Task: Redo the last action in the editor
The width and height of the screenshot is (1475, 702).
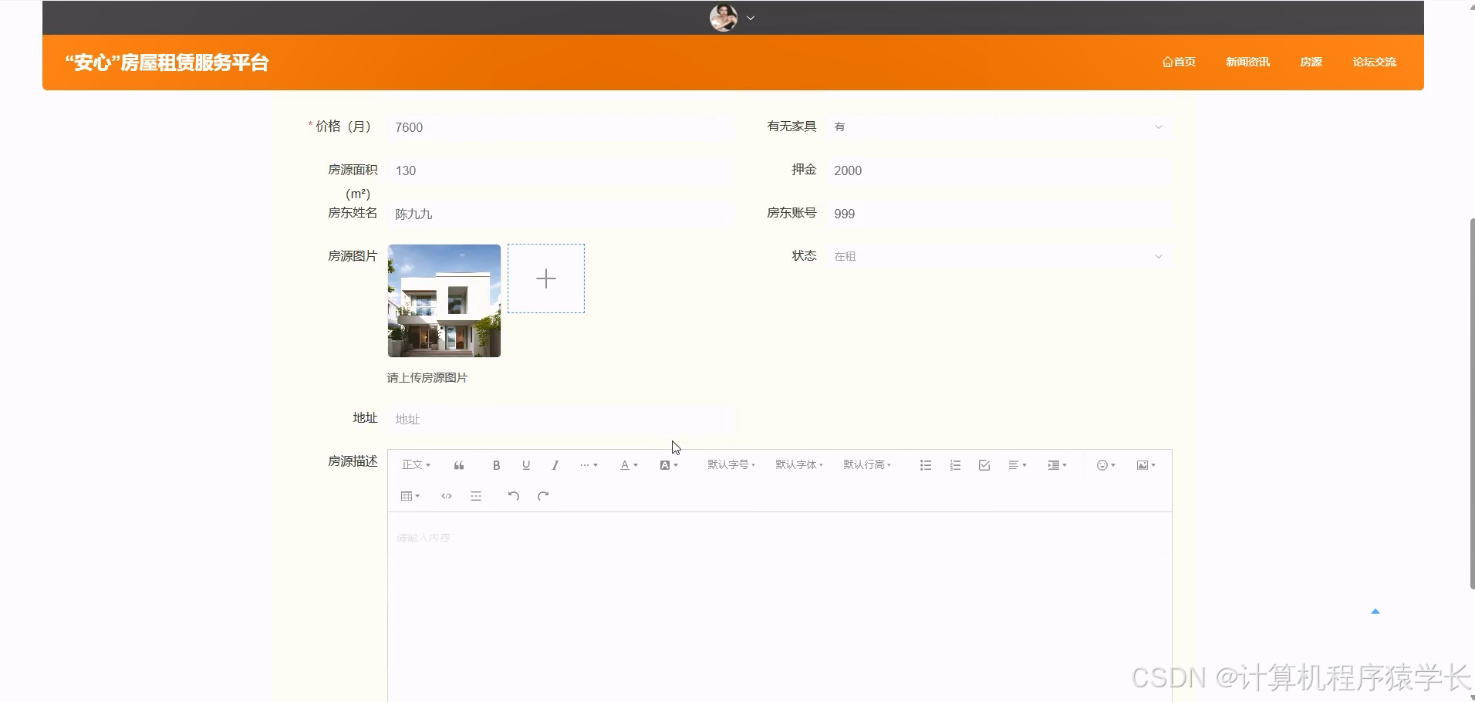Action: tap(543, 496)
